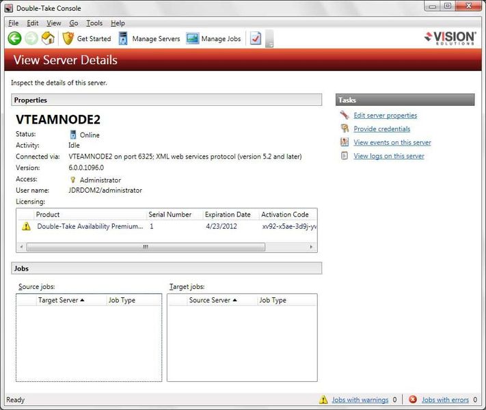Screen dimensions: 486x410
Task: Sort source jobs by Job Type header
Action: pyautogui.click(x=133, y=300)
